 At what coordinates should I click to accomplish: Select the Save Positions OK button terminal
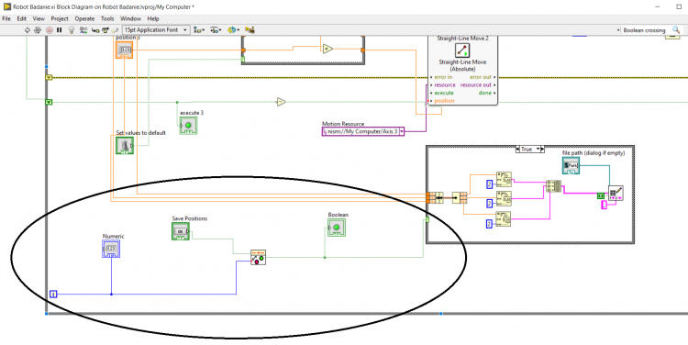point(181,231)
